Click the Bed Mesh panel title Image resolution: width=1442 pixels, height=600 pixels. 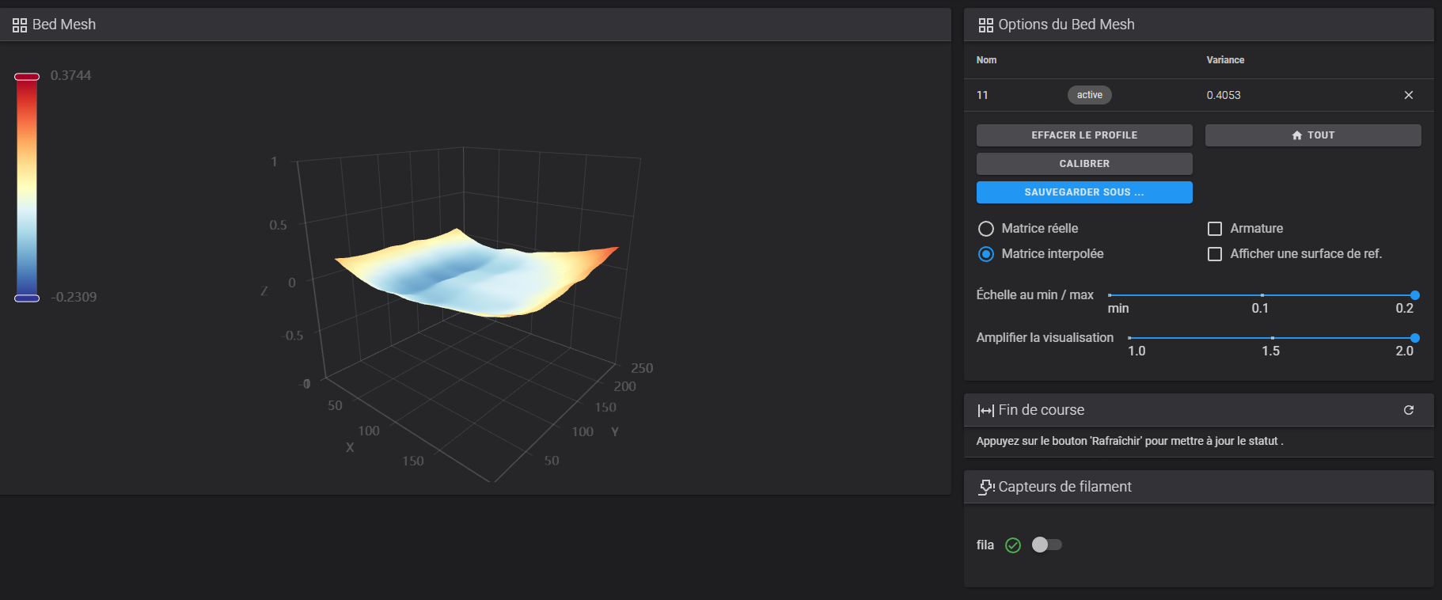tap(64, 25)
